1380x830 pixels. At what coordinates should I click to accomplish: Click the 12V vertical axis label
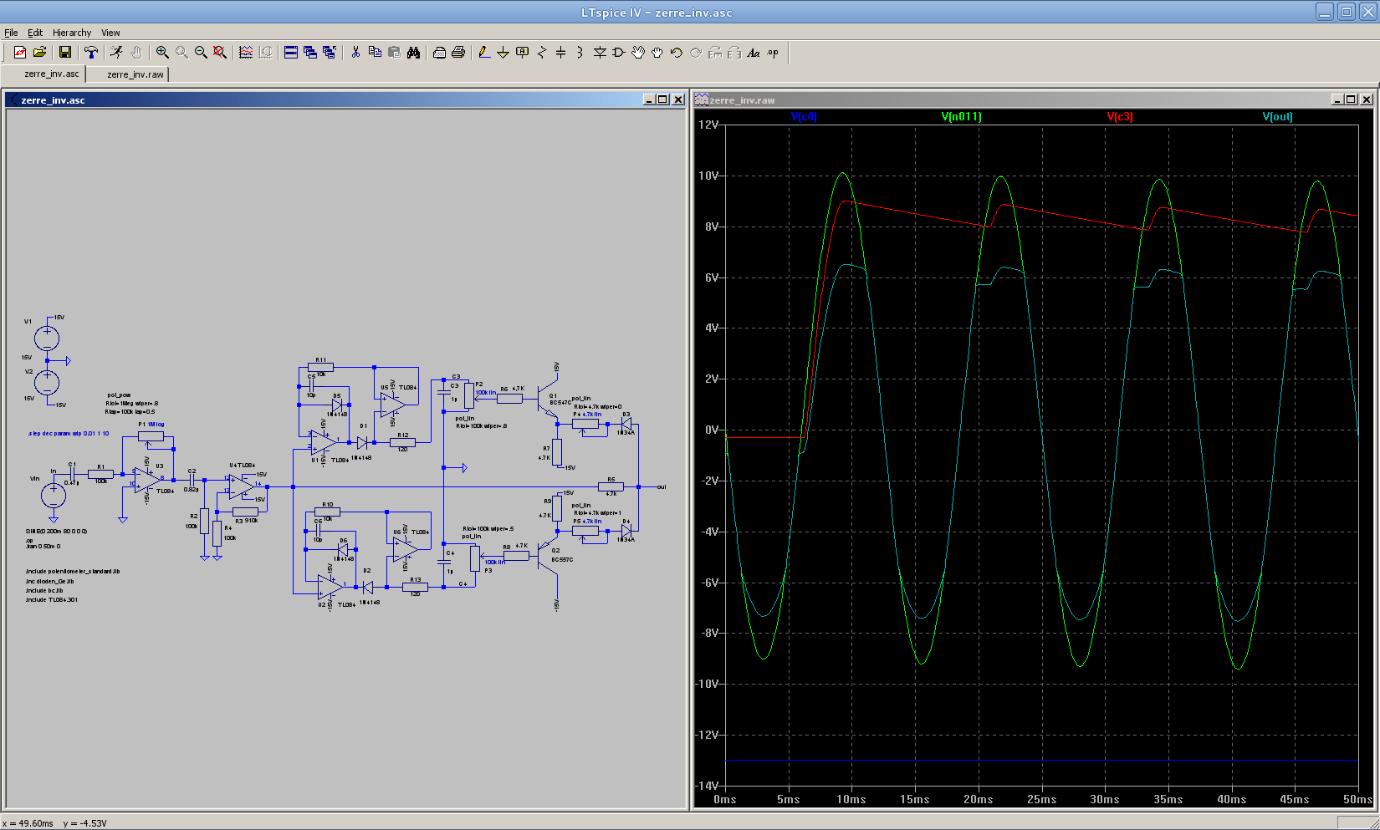pyautogui.click(x=708, y=125)
